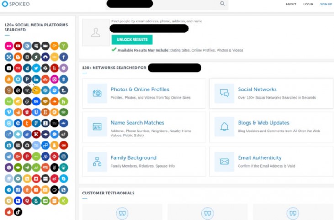Screen dimensions: 334x220
Task: Click the GitHub octocat icon
Action: 27,145
